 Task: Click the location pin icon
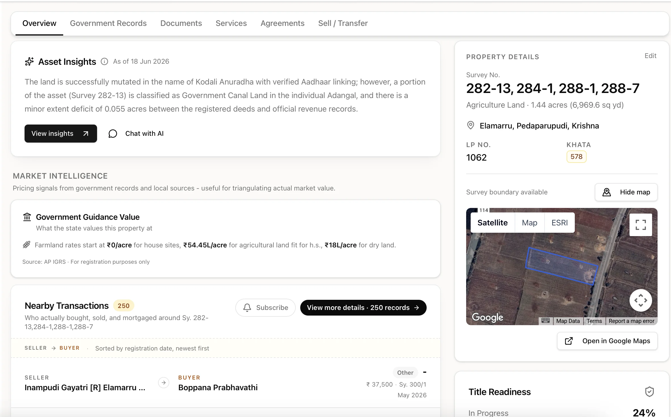coord(471,125)
